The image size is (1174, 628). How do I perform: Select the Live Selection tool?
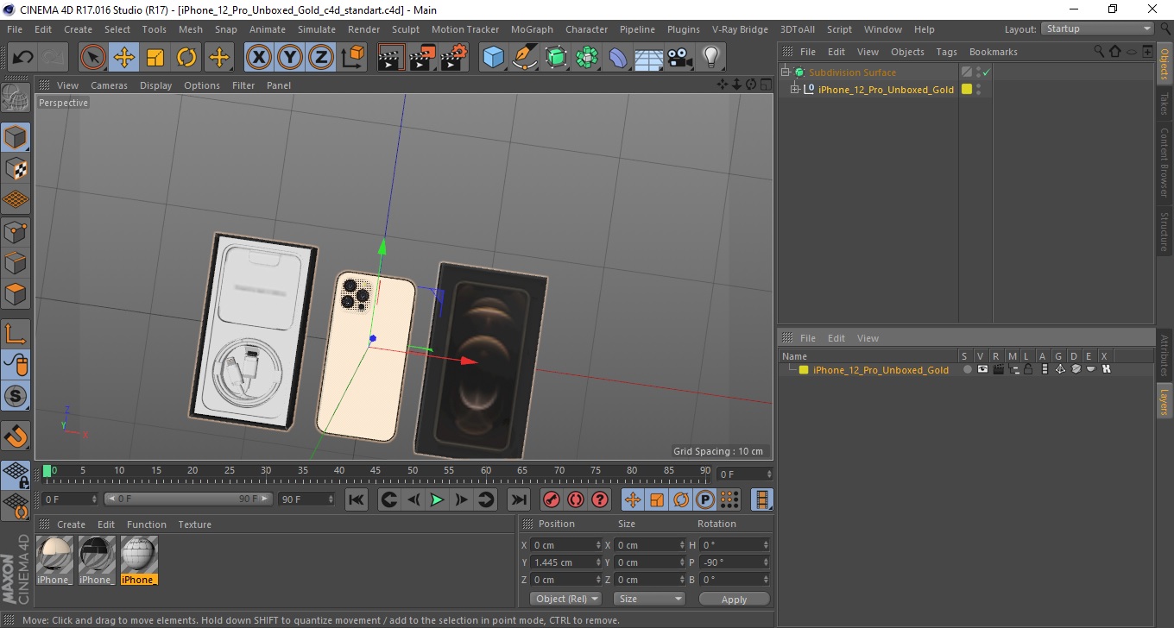coord(93,58)
